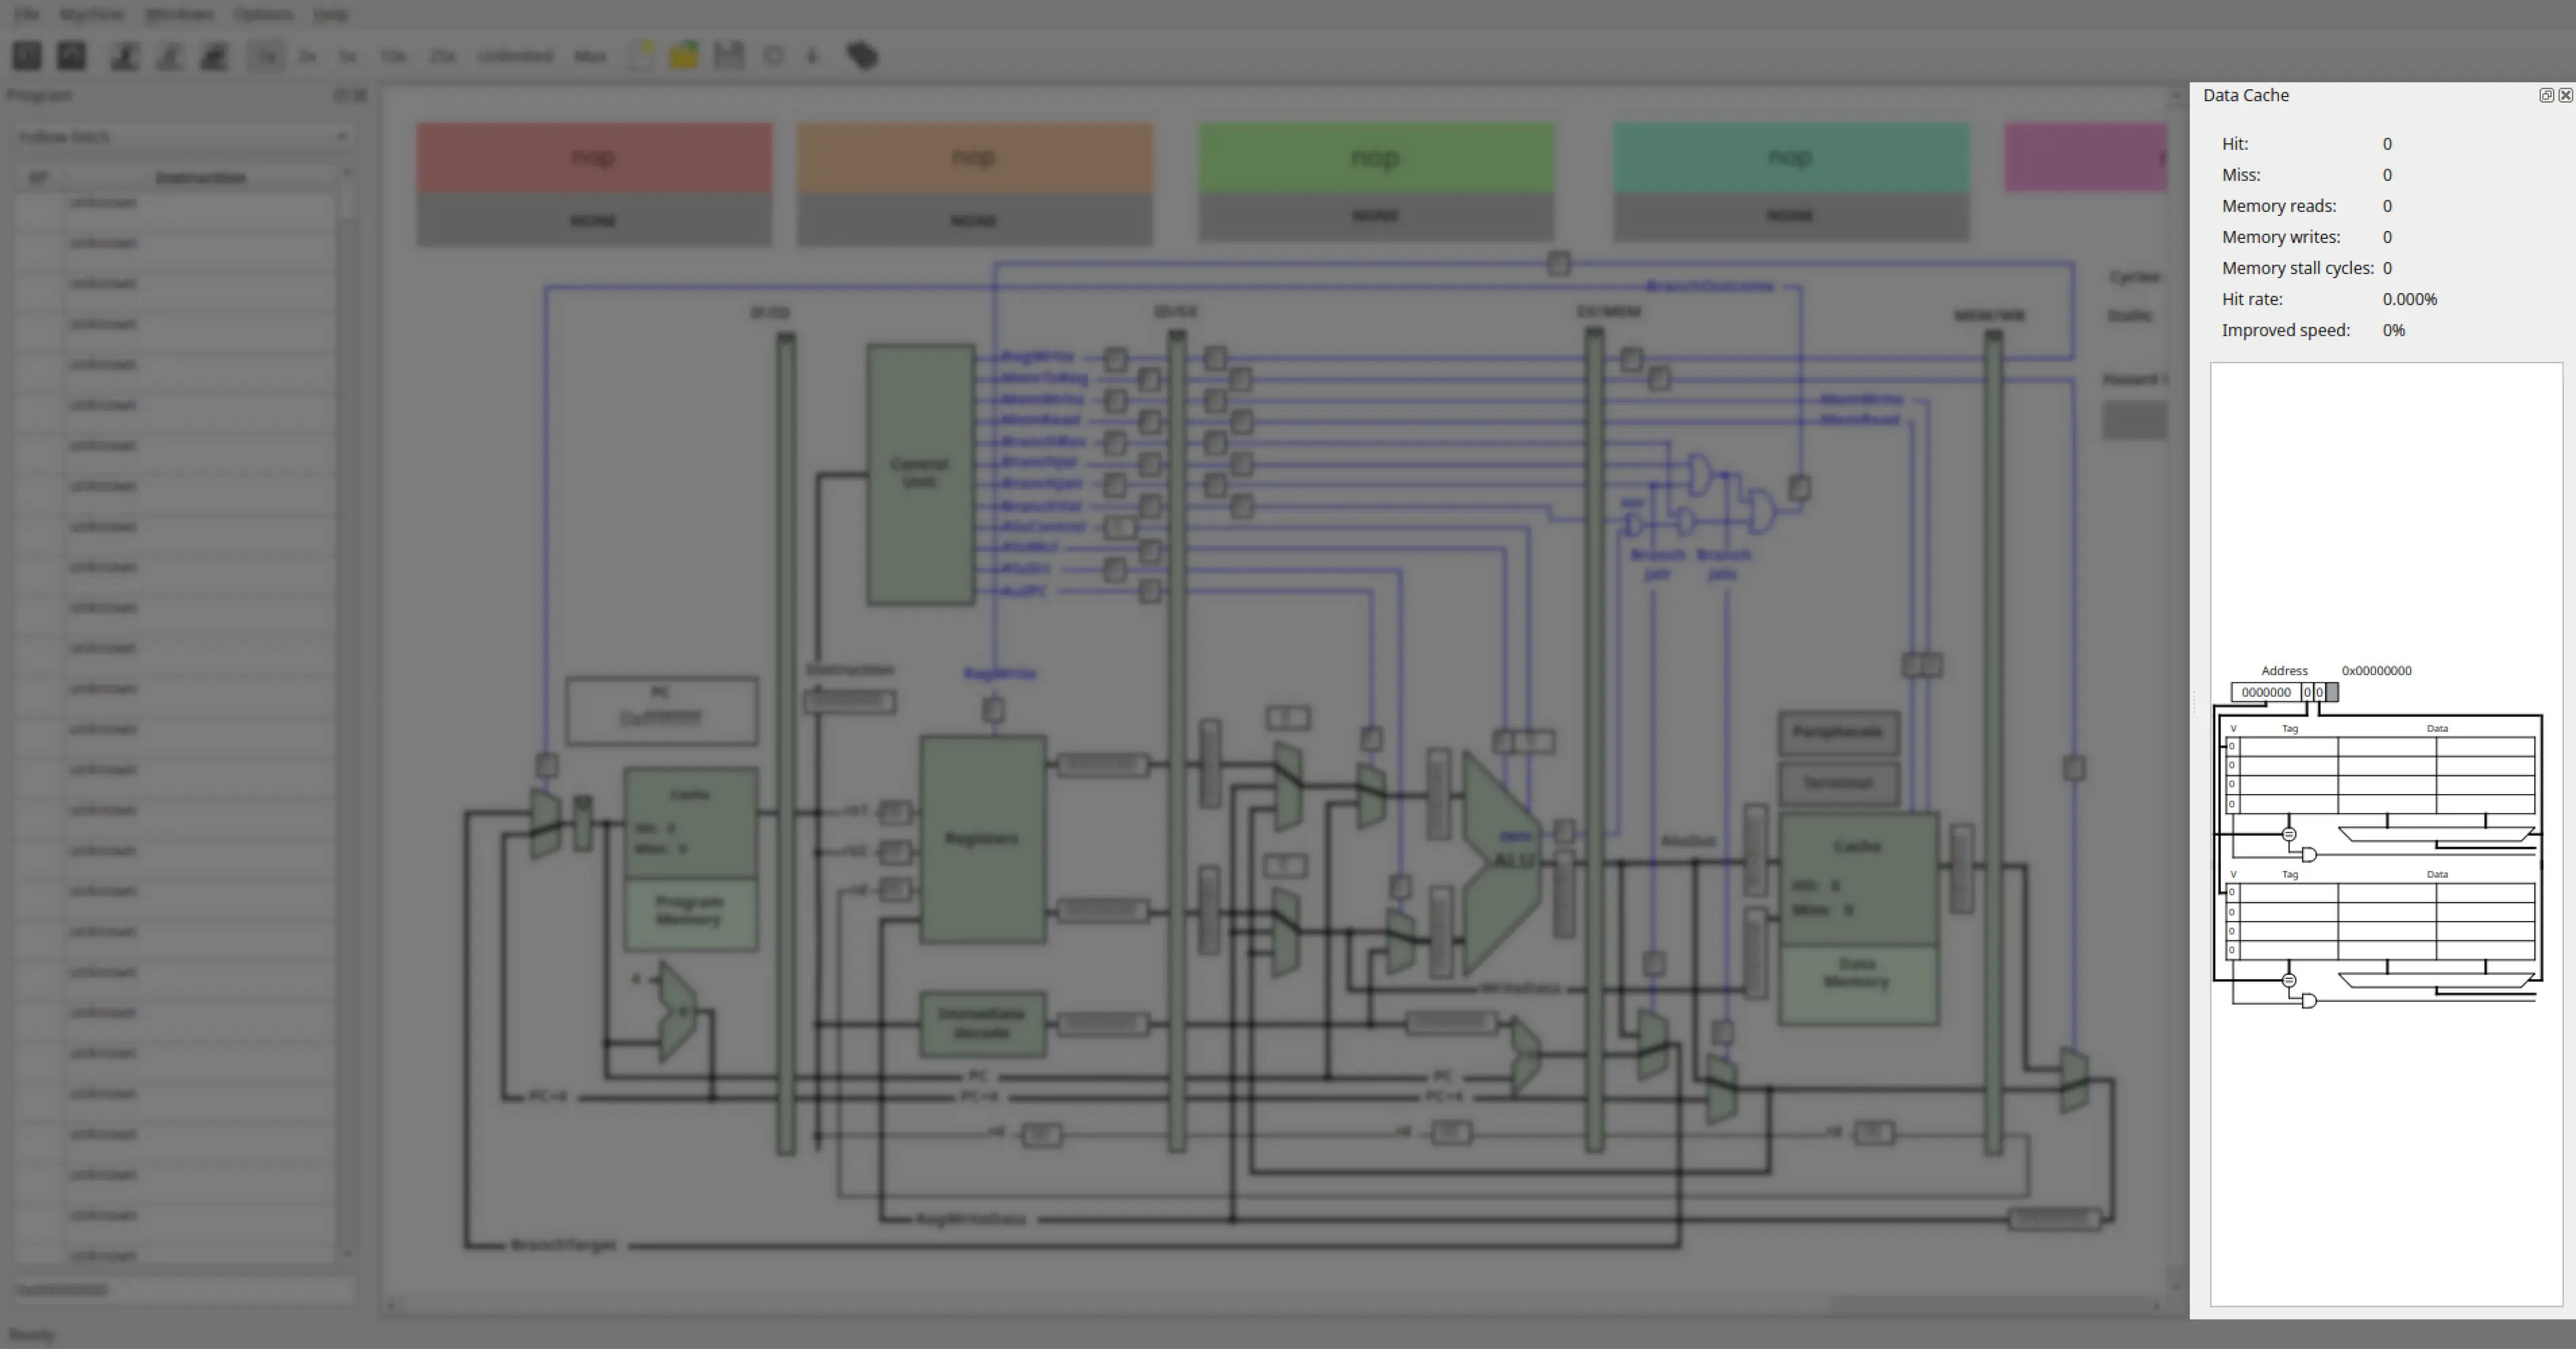Click the yellow open-folder toolbar icon
2576x1349 pixels.
685,56
